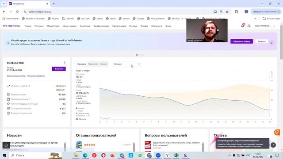Open the Chrome profile avatar
283x159 pixels.
[x=246, y=11]
